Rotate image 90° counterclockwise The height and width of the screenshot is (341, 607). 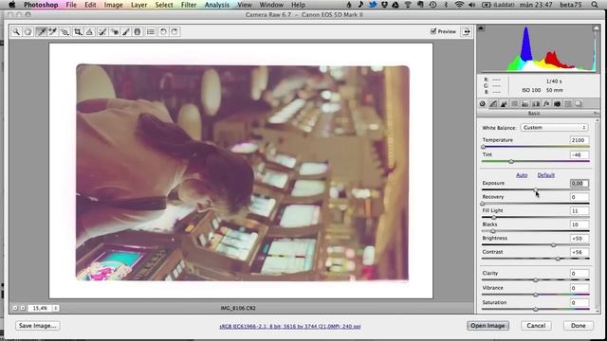pos(163,31)
